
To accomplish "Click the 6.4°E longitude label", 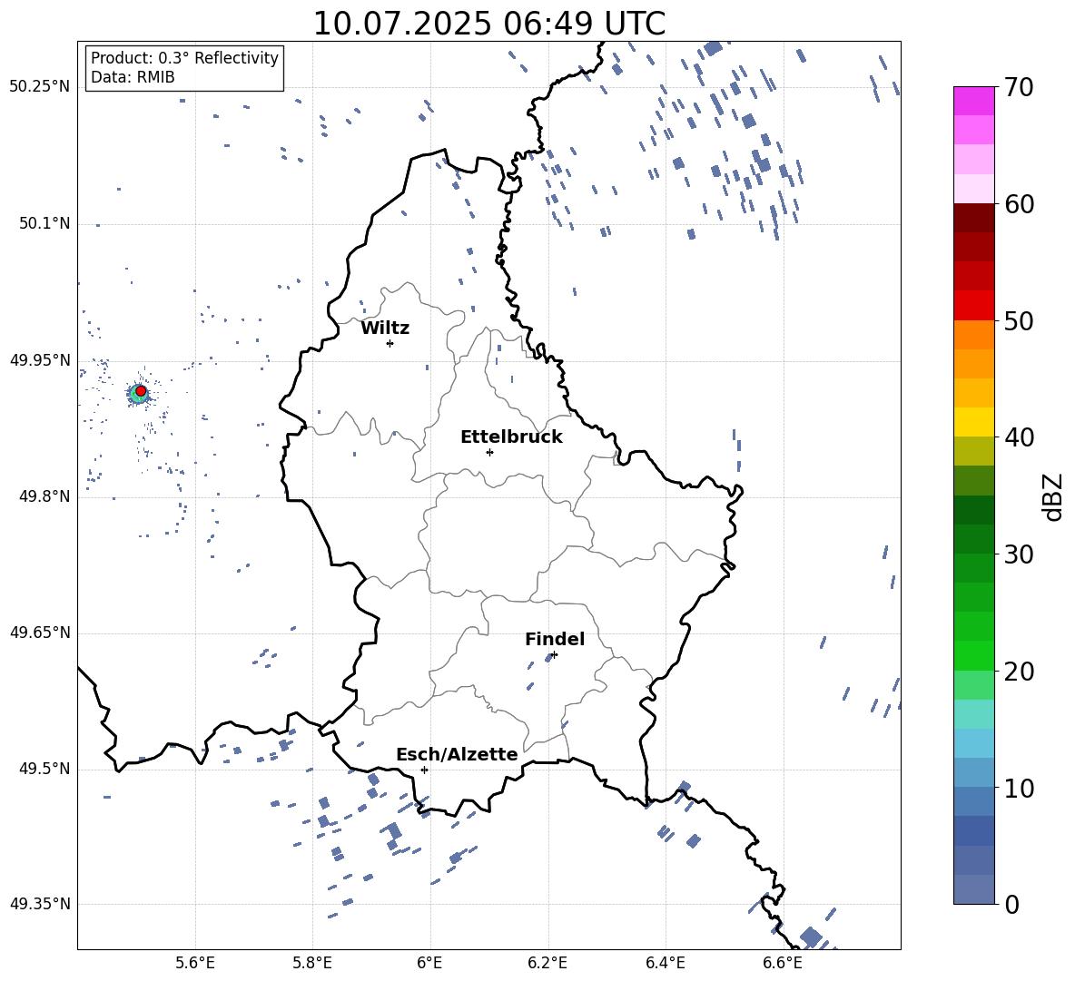I will coord(665,963).
